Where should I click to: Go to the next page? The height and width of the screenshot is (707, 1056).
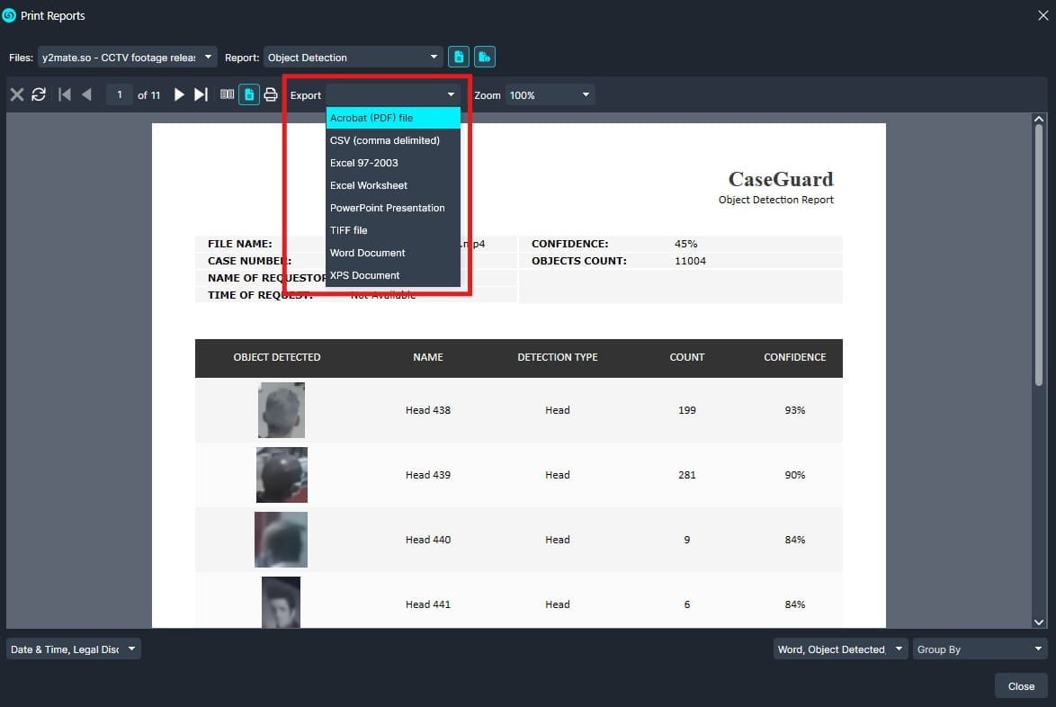(179, 94)
